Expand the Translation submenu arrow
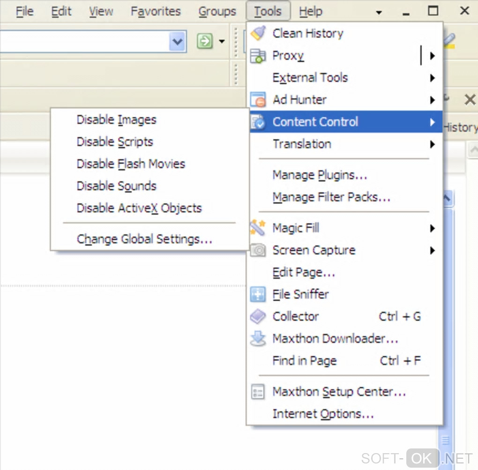478x470 pixels. (432, 144)
